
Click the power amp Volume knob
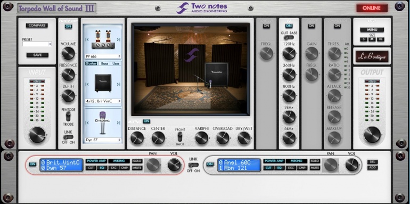pyautogui.click(x=68, y=53)
